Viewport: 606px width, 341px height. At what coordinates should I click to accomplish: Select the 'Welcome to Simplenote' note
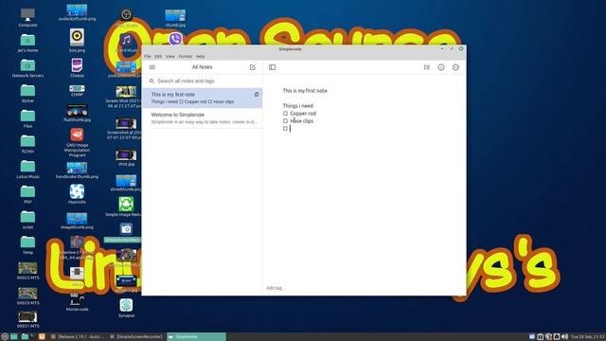(203, 117)
